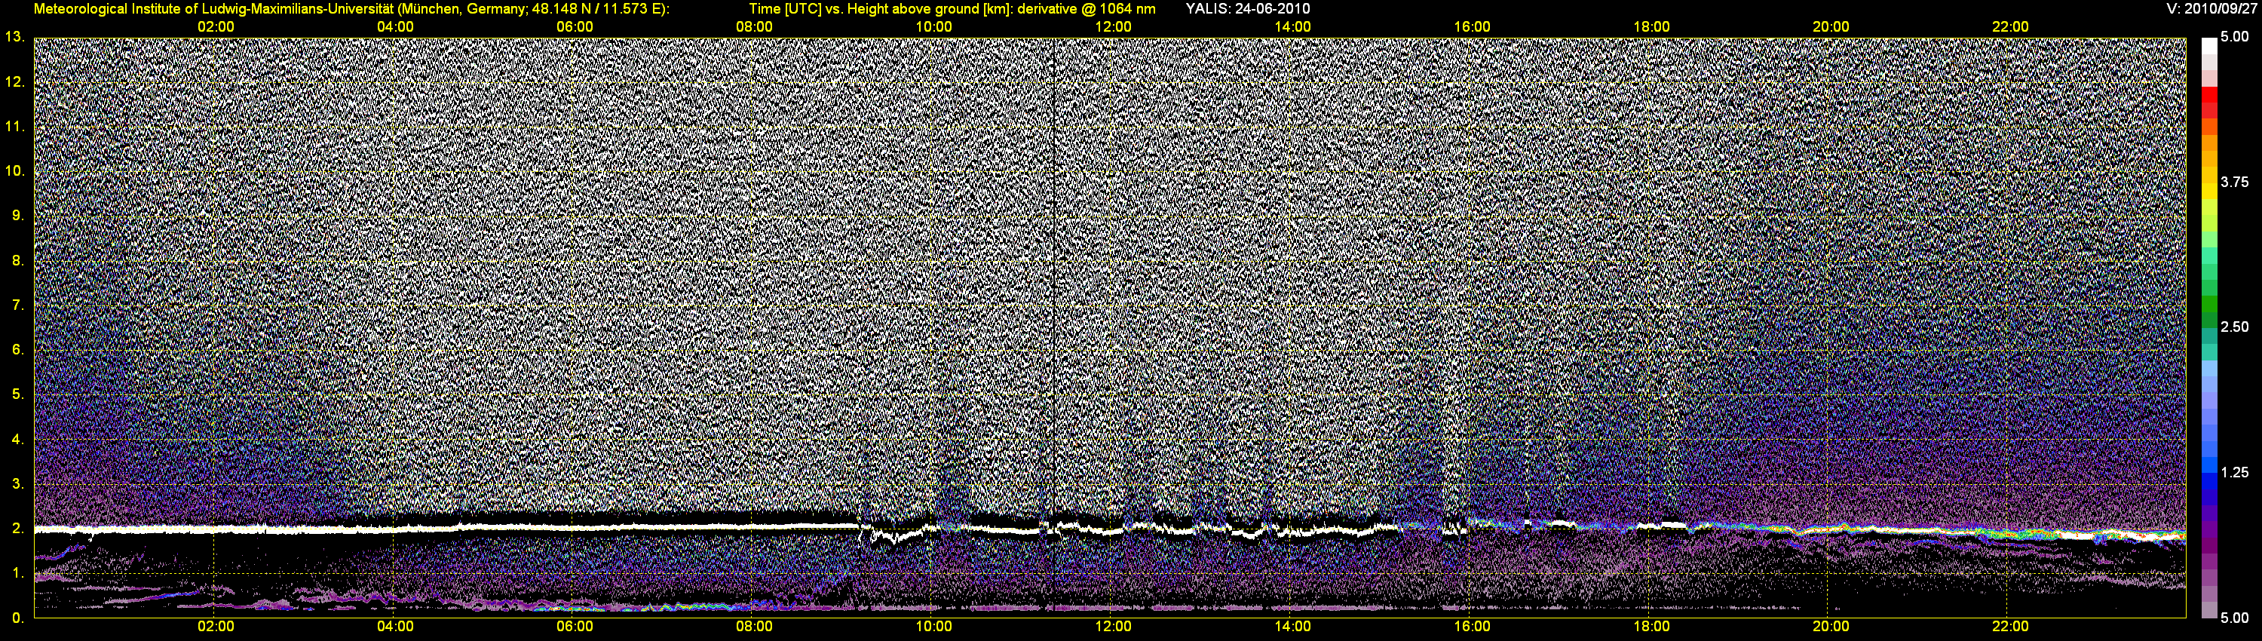This screenshot has width=2262, height=641.
Task: Click the 08:00 label on the top time axis
Action: [x=754, y=27]
